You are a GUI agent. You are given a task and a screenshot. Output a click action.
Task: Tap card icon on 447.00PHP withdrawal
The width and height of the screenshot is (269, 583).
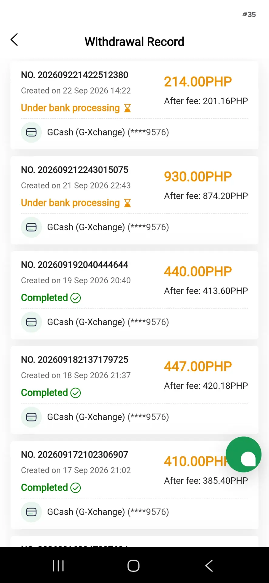click(31, 417)
